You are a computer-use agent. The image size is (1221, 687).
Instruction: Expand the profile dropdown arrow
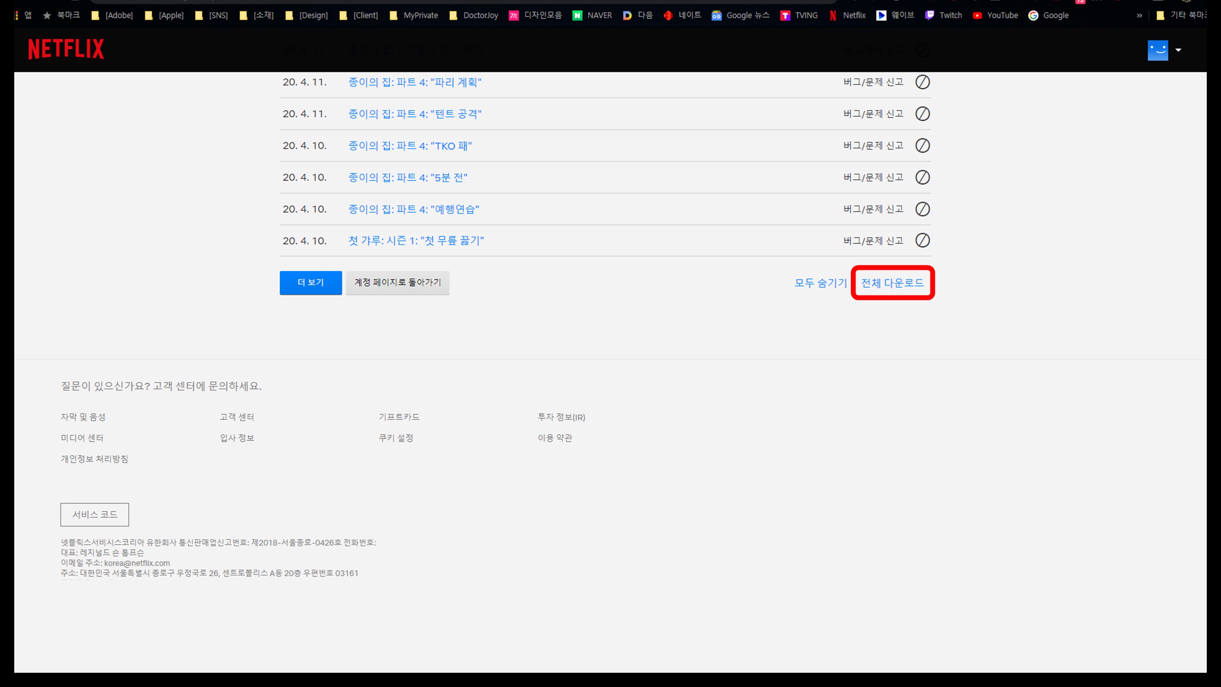point(1178,50)
